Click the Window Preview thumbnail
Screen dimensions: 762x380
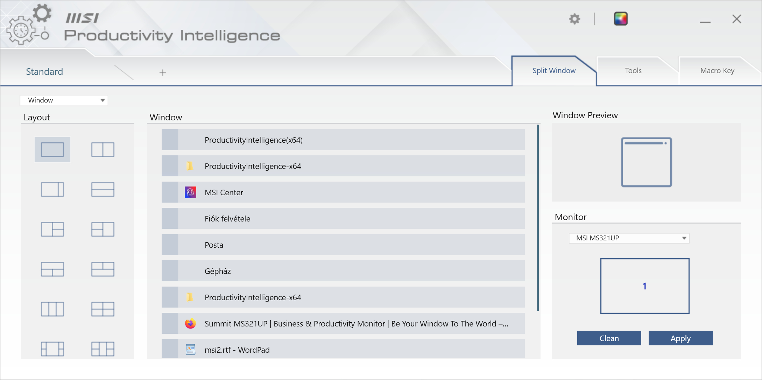647,162
